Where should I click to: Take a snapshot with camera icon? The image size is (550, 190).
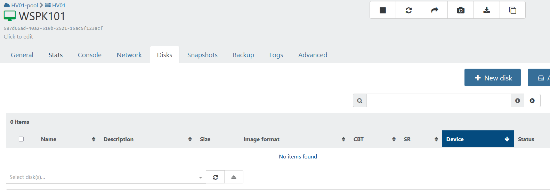(461, 10)
